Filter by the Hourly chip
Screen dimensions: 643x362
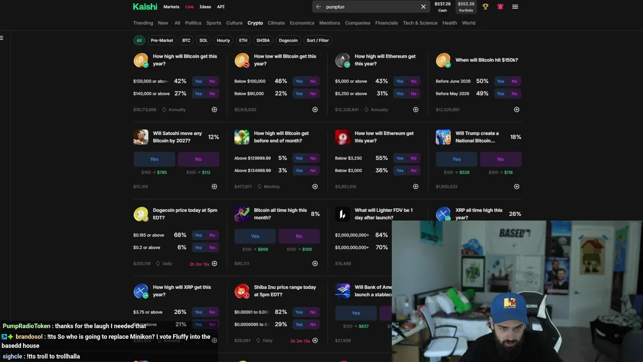224,40
